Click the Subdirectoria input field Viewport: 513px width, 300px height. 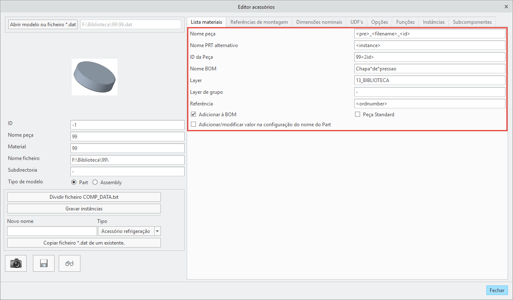(x=127, y=172)
